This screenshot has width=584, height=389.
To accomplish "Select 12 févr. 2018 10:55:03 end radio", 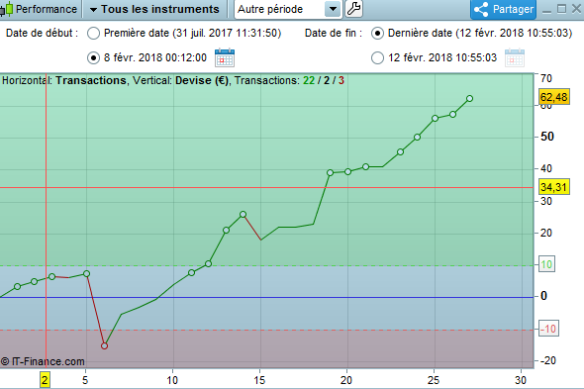I will 377,57.
